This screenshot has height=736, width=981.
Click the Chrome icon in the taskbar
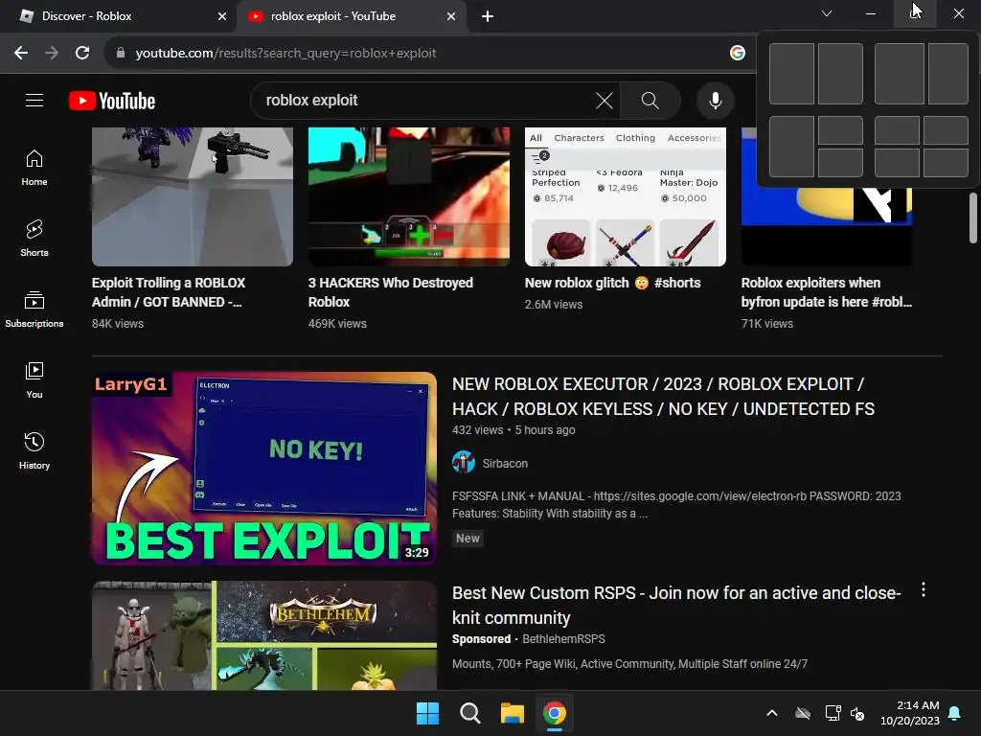pos(554,713)
